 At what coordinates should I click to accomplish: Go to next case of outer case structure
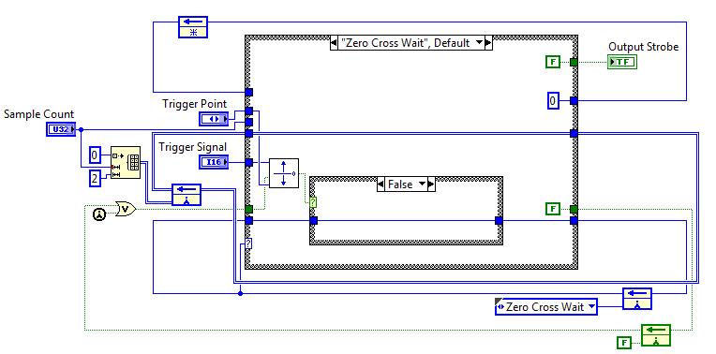488,43
